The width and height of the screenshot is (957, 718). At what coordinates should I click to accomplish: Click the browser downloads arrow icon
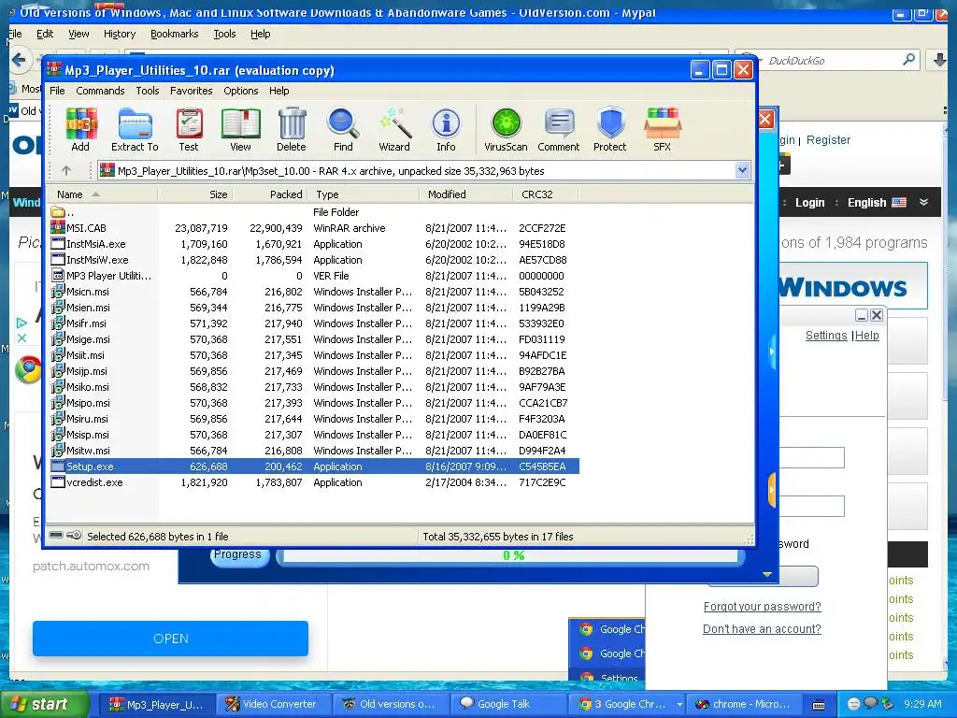pos(940,60)
